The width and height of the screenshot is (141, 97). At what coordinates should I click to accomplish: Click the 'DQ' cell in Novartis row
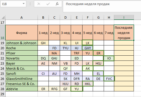pos(43,58)
